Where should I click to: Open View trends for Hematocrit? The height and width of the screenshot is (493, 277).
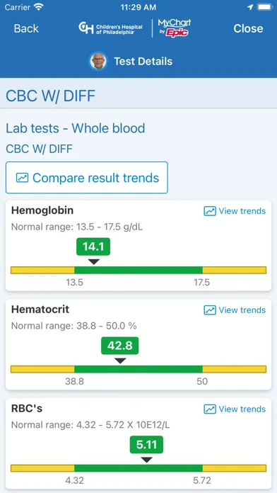(235, 310)
